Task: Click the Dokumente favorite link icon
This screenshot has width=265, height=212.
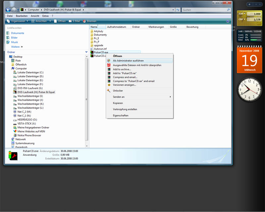Action: [8, 33]
